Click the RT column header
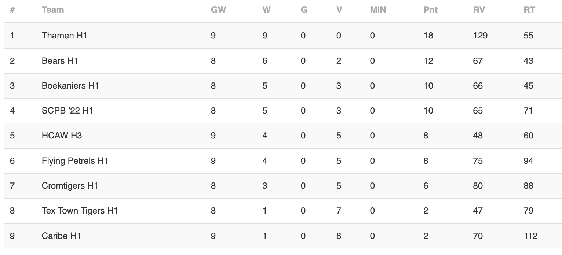Image resolution: width=562 pixels, height=255 pixels. coord(529,10)
